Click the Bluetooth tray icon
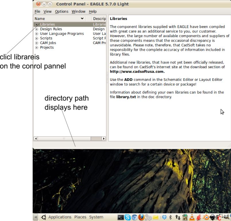 170,217
